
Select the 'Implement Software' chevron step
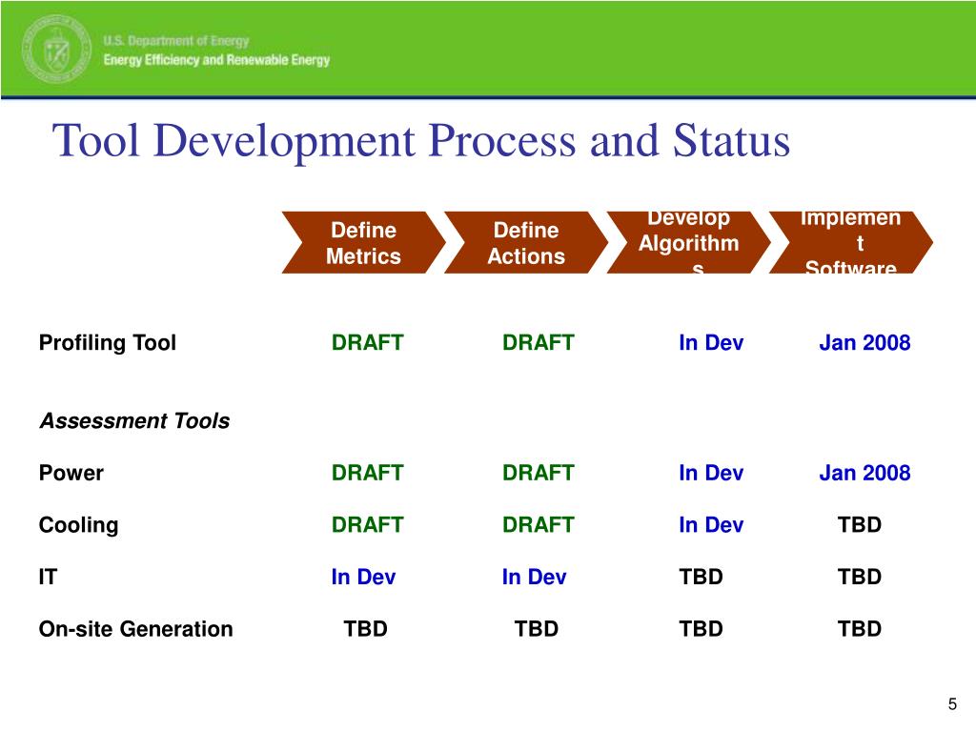[851, 243]
